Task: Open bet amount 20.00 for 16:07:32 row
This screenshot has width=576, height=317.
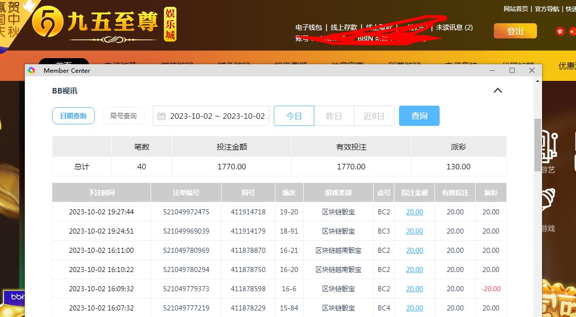Action: click(414, 308)
